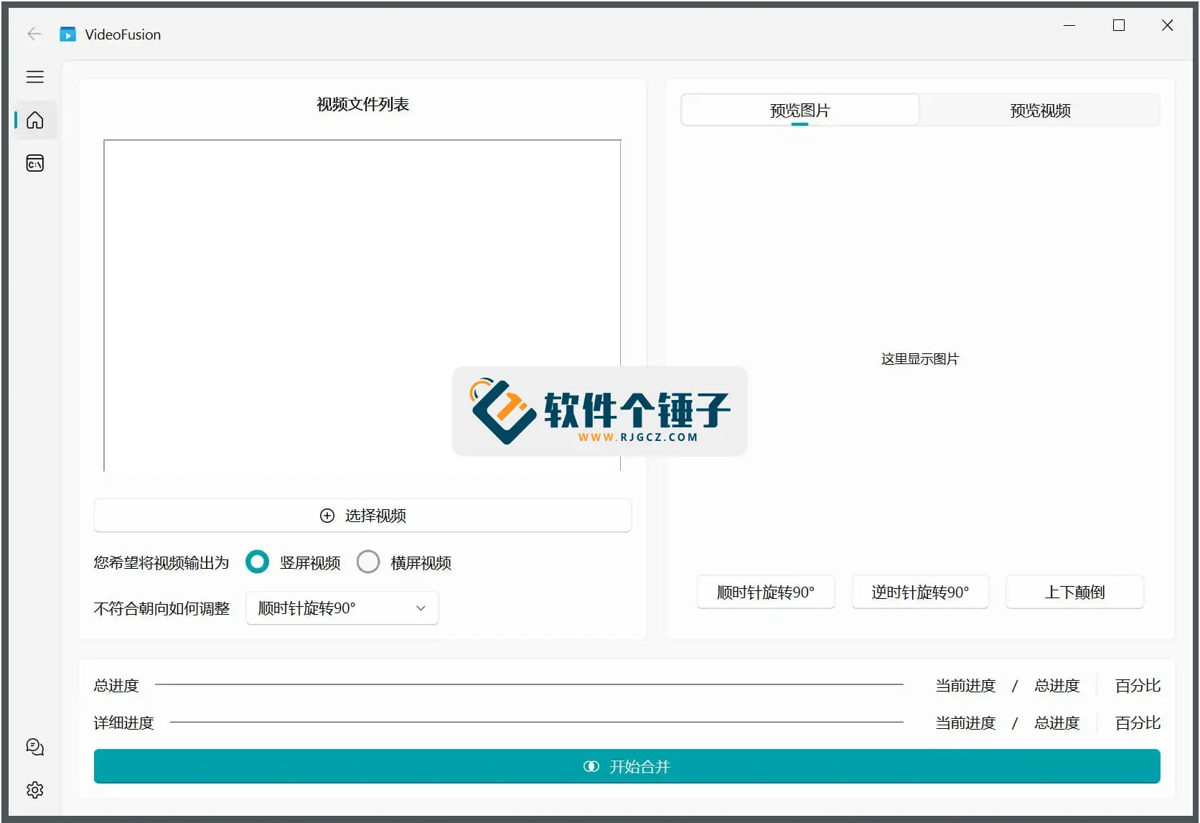Click 顺时针旋转90° preview button
This screenshot has width=1200, height=823.
[766, 592]
